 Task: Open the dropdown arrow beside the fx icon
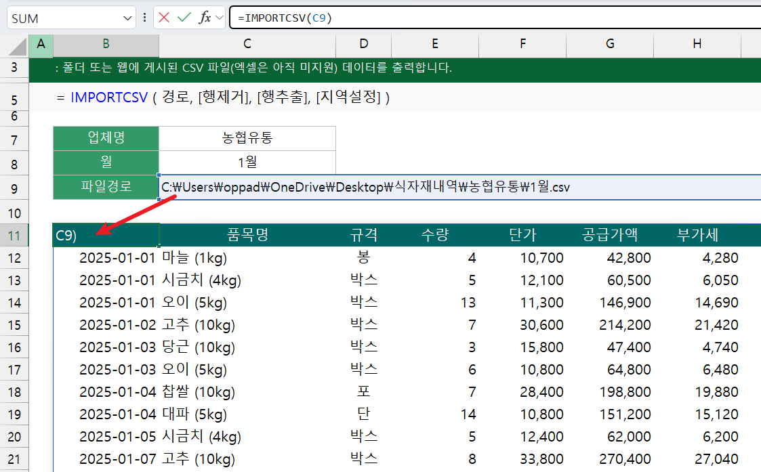pos(220,18)
